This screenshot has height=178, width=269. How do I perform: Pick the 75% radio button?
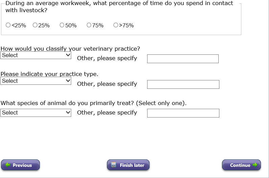click(89, 25)
